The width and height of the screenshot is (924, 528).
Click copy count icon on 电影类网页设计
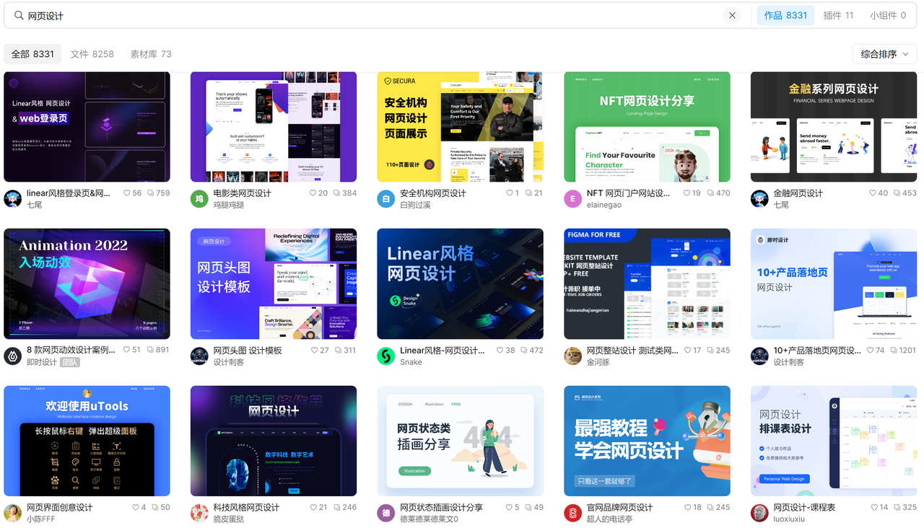coord(336,193)
